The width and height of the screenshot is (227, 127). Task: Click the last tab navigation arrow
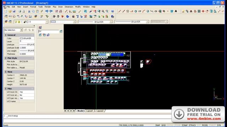(74, 111)
